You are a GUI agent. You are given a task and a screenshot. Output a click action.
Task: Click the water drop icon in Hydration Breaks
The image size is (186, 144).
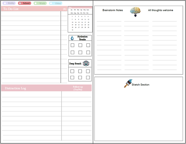click(72, 38)
